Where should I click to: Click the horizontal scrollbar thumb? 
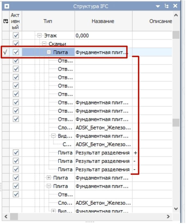(13, 217)
